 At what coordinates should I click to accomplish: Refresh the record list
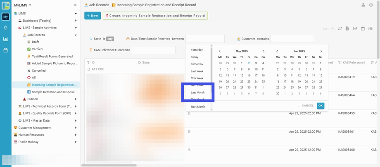click(340, 28)
